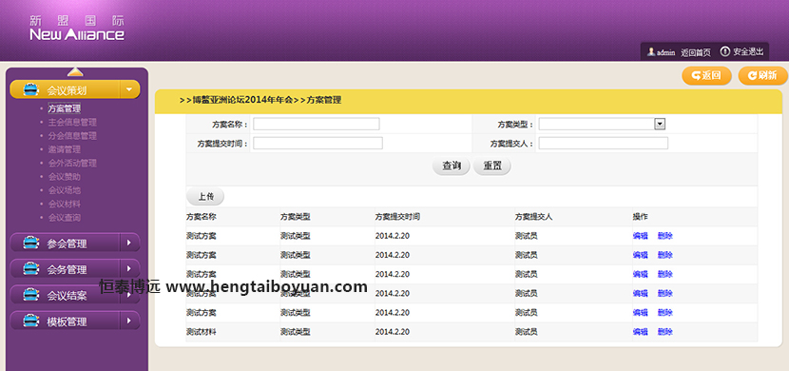Open 会议查询 in the sidebar
Viewport: 789px width, 371px height.
(x=64, y=218)
